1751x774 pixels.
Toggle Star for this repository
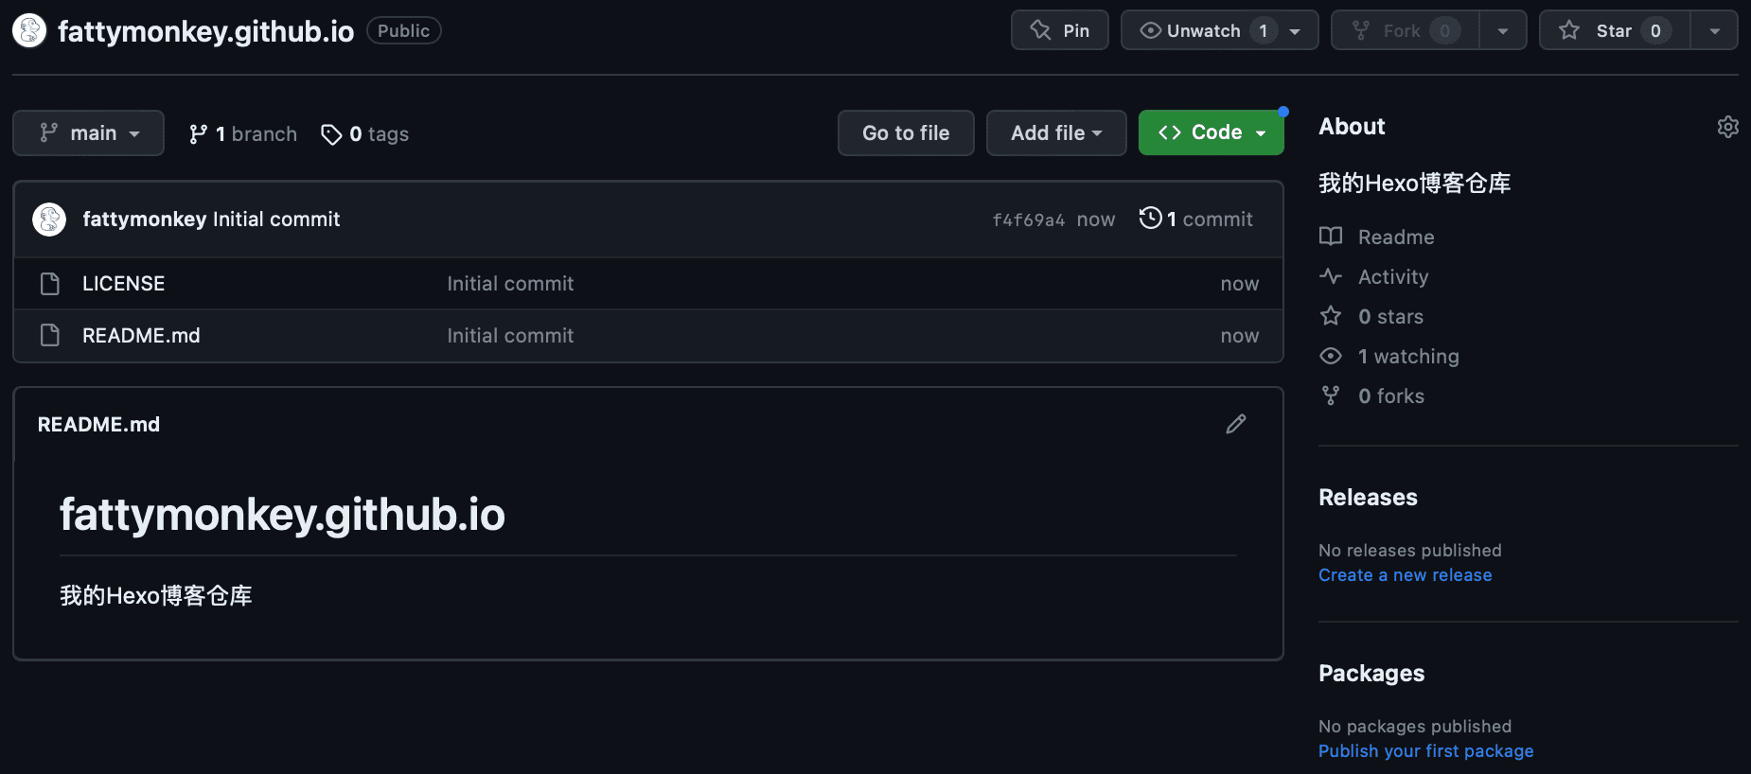tap(1615, 30)
